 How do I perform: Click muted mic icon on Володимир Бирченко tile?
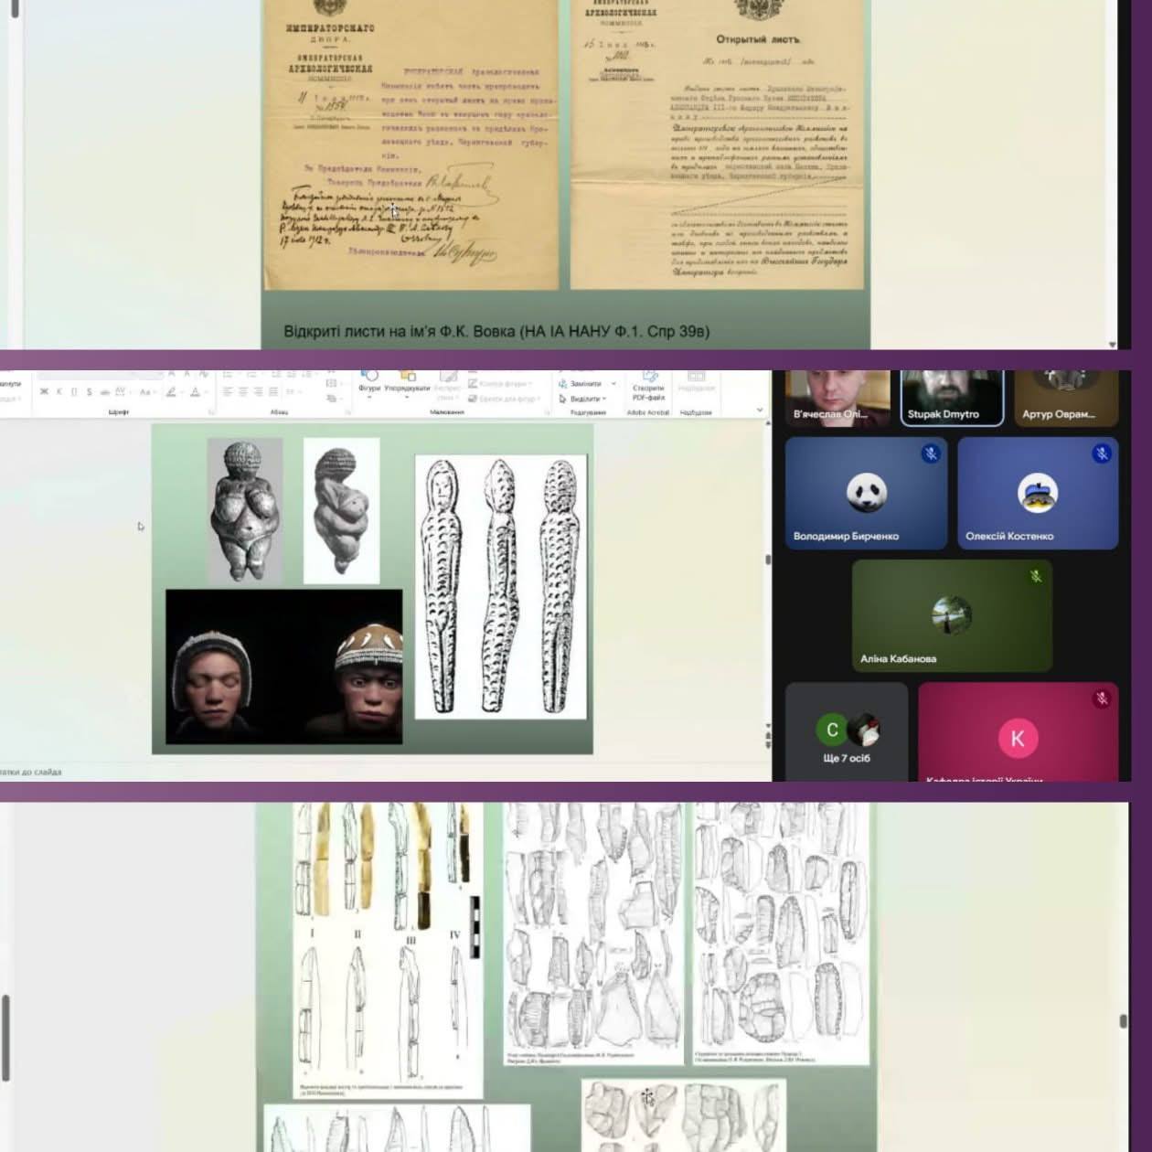pyautogui.click(x=930, y=453)
